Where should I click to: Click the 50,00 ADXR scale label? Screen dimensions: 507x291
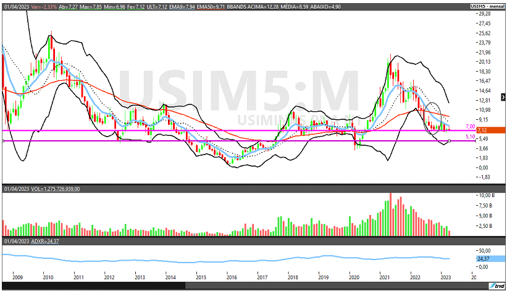485,251
